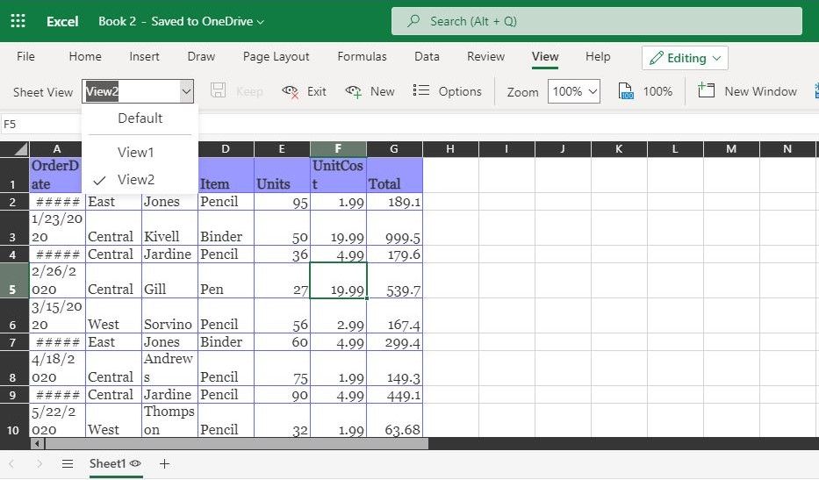Image resolution: width=819 pixels, height=480 pixels.
Task: Open the Help tab
Action: tap(598, 56)
